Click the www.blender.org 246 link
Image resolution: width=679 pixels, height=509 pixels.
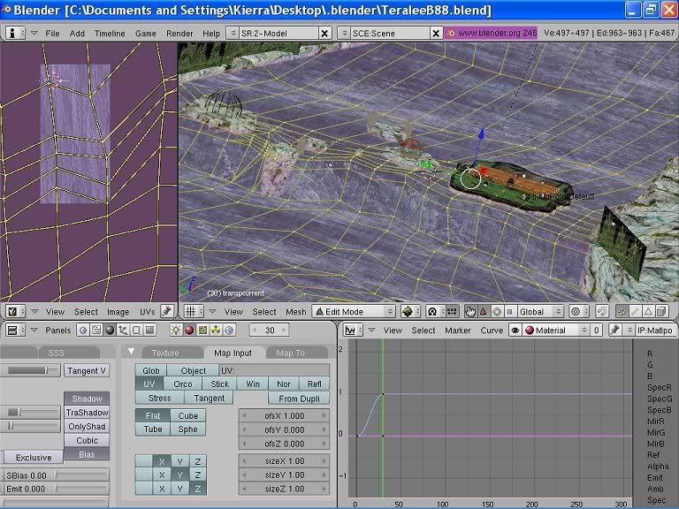tap(491, 33)
